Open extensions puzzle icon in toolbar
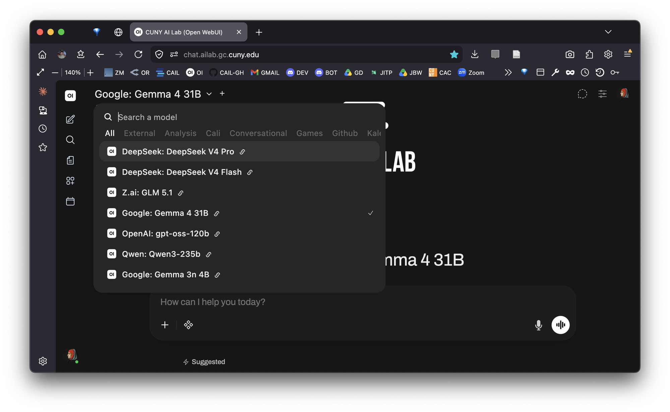Viewport: 670px width, 412px height. [x=589, y=54]
